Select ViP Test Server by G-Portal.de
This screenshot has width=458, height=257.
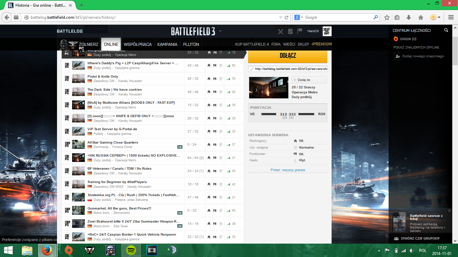[x=153, y=131]
